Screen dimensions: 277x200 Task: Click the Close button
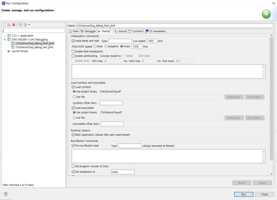[264, 194]
